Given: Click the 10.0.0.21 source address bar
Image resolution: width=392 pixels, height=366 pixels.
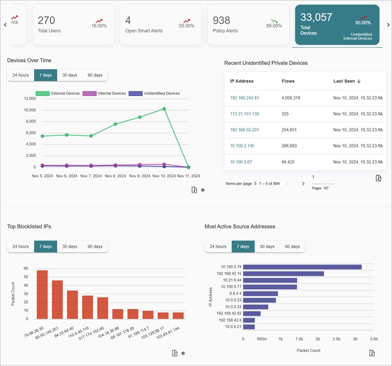Looking at the screenshot, I should 249,327.
